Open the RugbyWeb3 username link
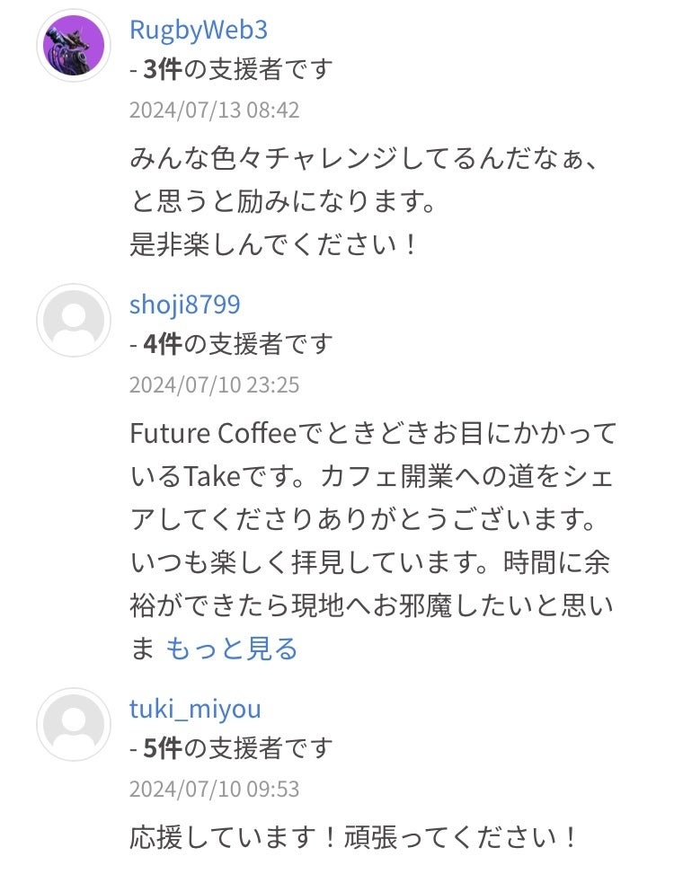674x874 pixels. [199, 30]
